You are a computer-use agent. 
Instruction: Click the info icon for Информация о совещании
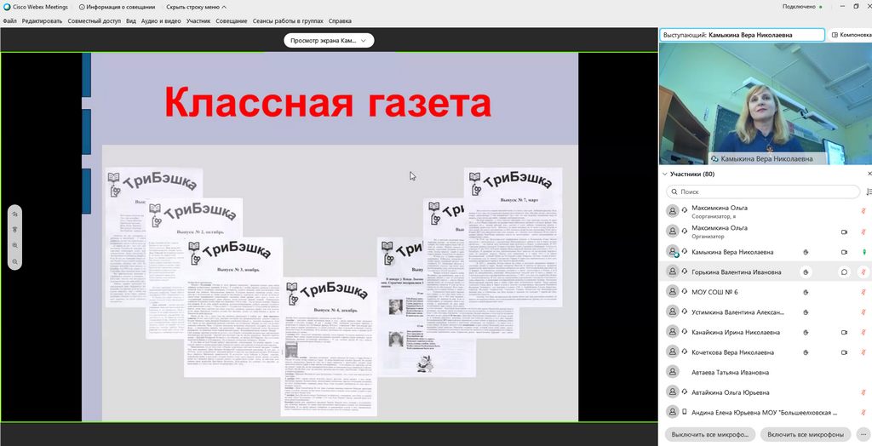[81, 6]
